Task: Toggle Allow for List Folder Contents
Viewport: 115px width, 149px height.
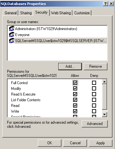Action: point(75,100)
